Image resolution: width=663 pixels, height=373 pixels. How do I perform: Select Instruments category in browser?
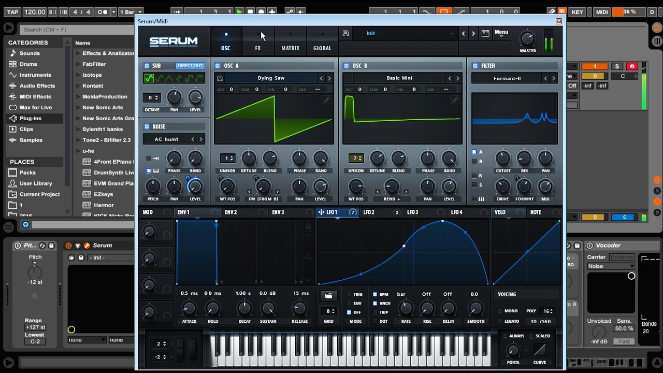(35, 75)
